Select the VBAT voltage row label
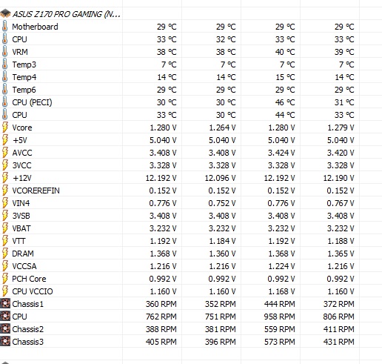Screen dimensions: 382x364 (x=21, y=228)
